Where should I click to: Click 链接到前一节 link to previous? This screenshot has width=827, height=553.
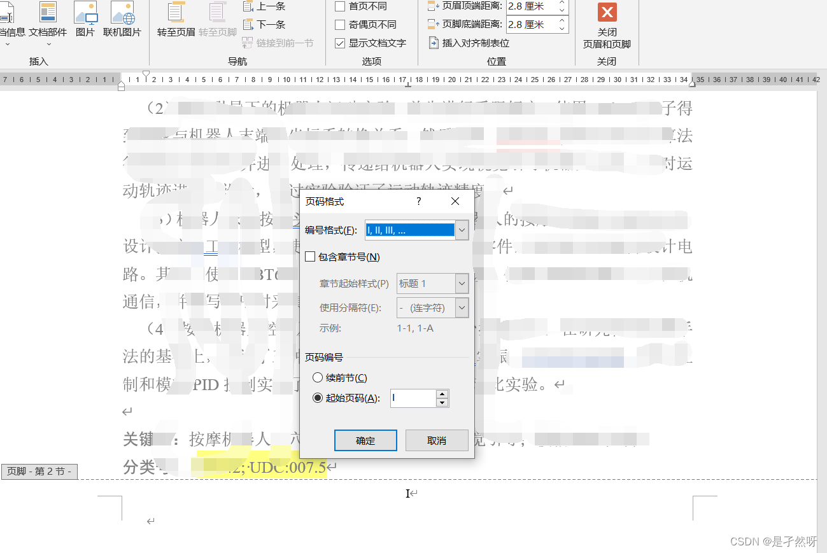pos(278,43)
